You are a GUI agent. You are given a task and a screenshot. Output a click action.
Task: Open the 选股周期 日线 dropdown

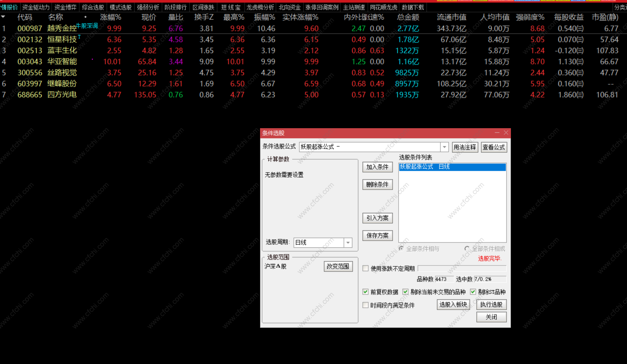pos(348,243)
